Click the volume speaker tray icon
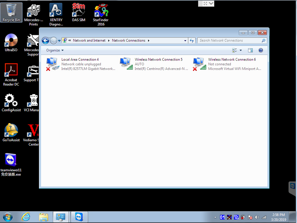Image resolution: width=297 pixels, height=223 pixels. click(257, 217)
